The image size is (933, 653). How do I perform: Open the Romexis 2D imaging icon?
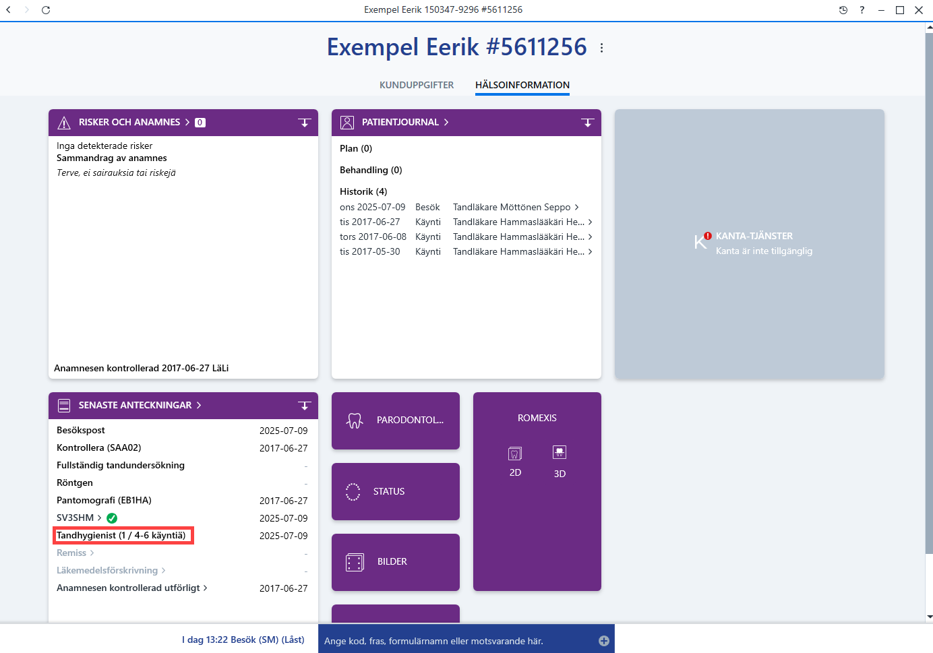[x=515, y=454]
